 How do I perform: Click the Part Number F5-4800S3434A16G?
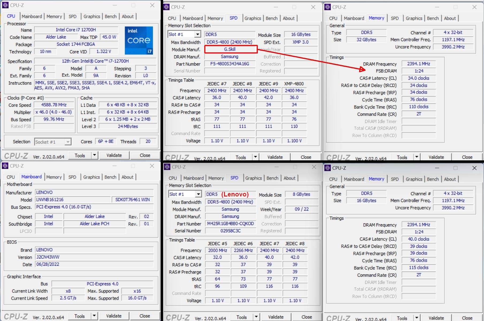pyautogui.click(x=230, y=64)
